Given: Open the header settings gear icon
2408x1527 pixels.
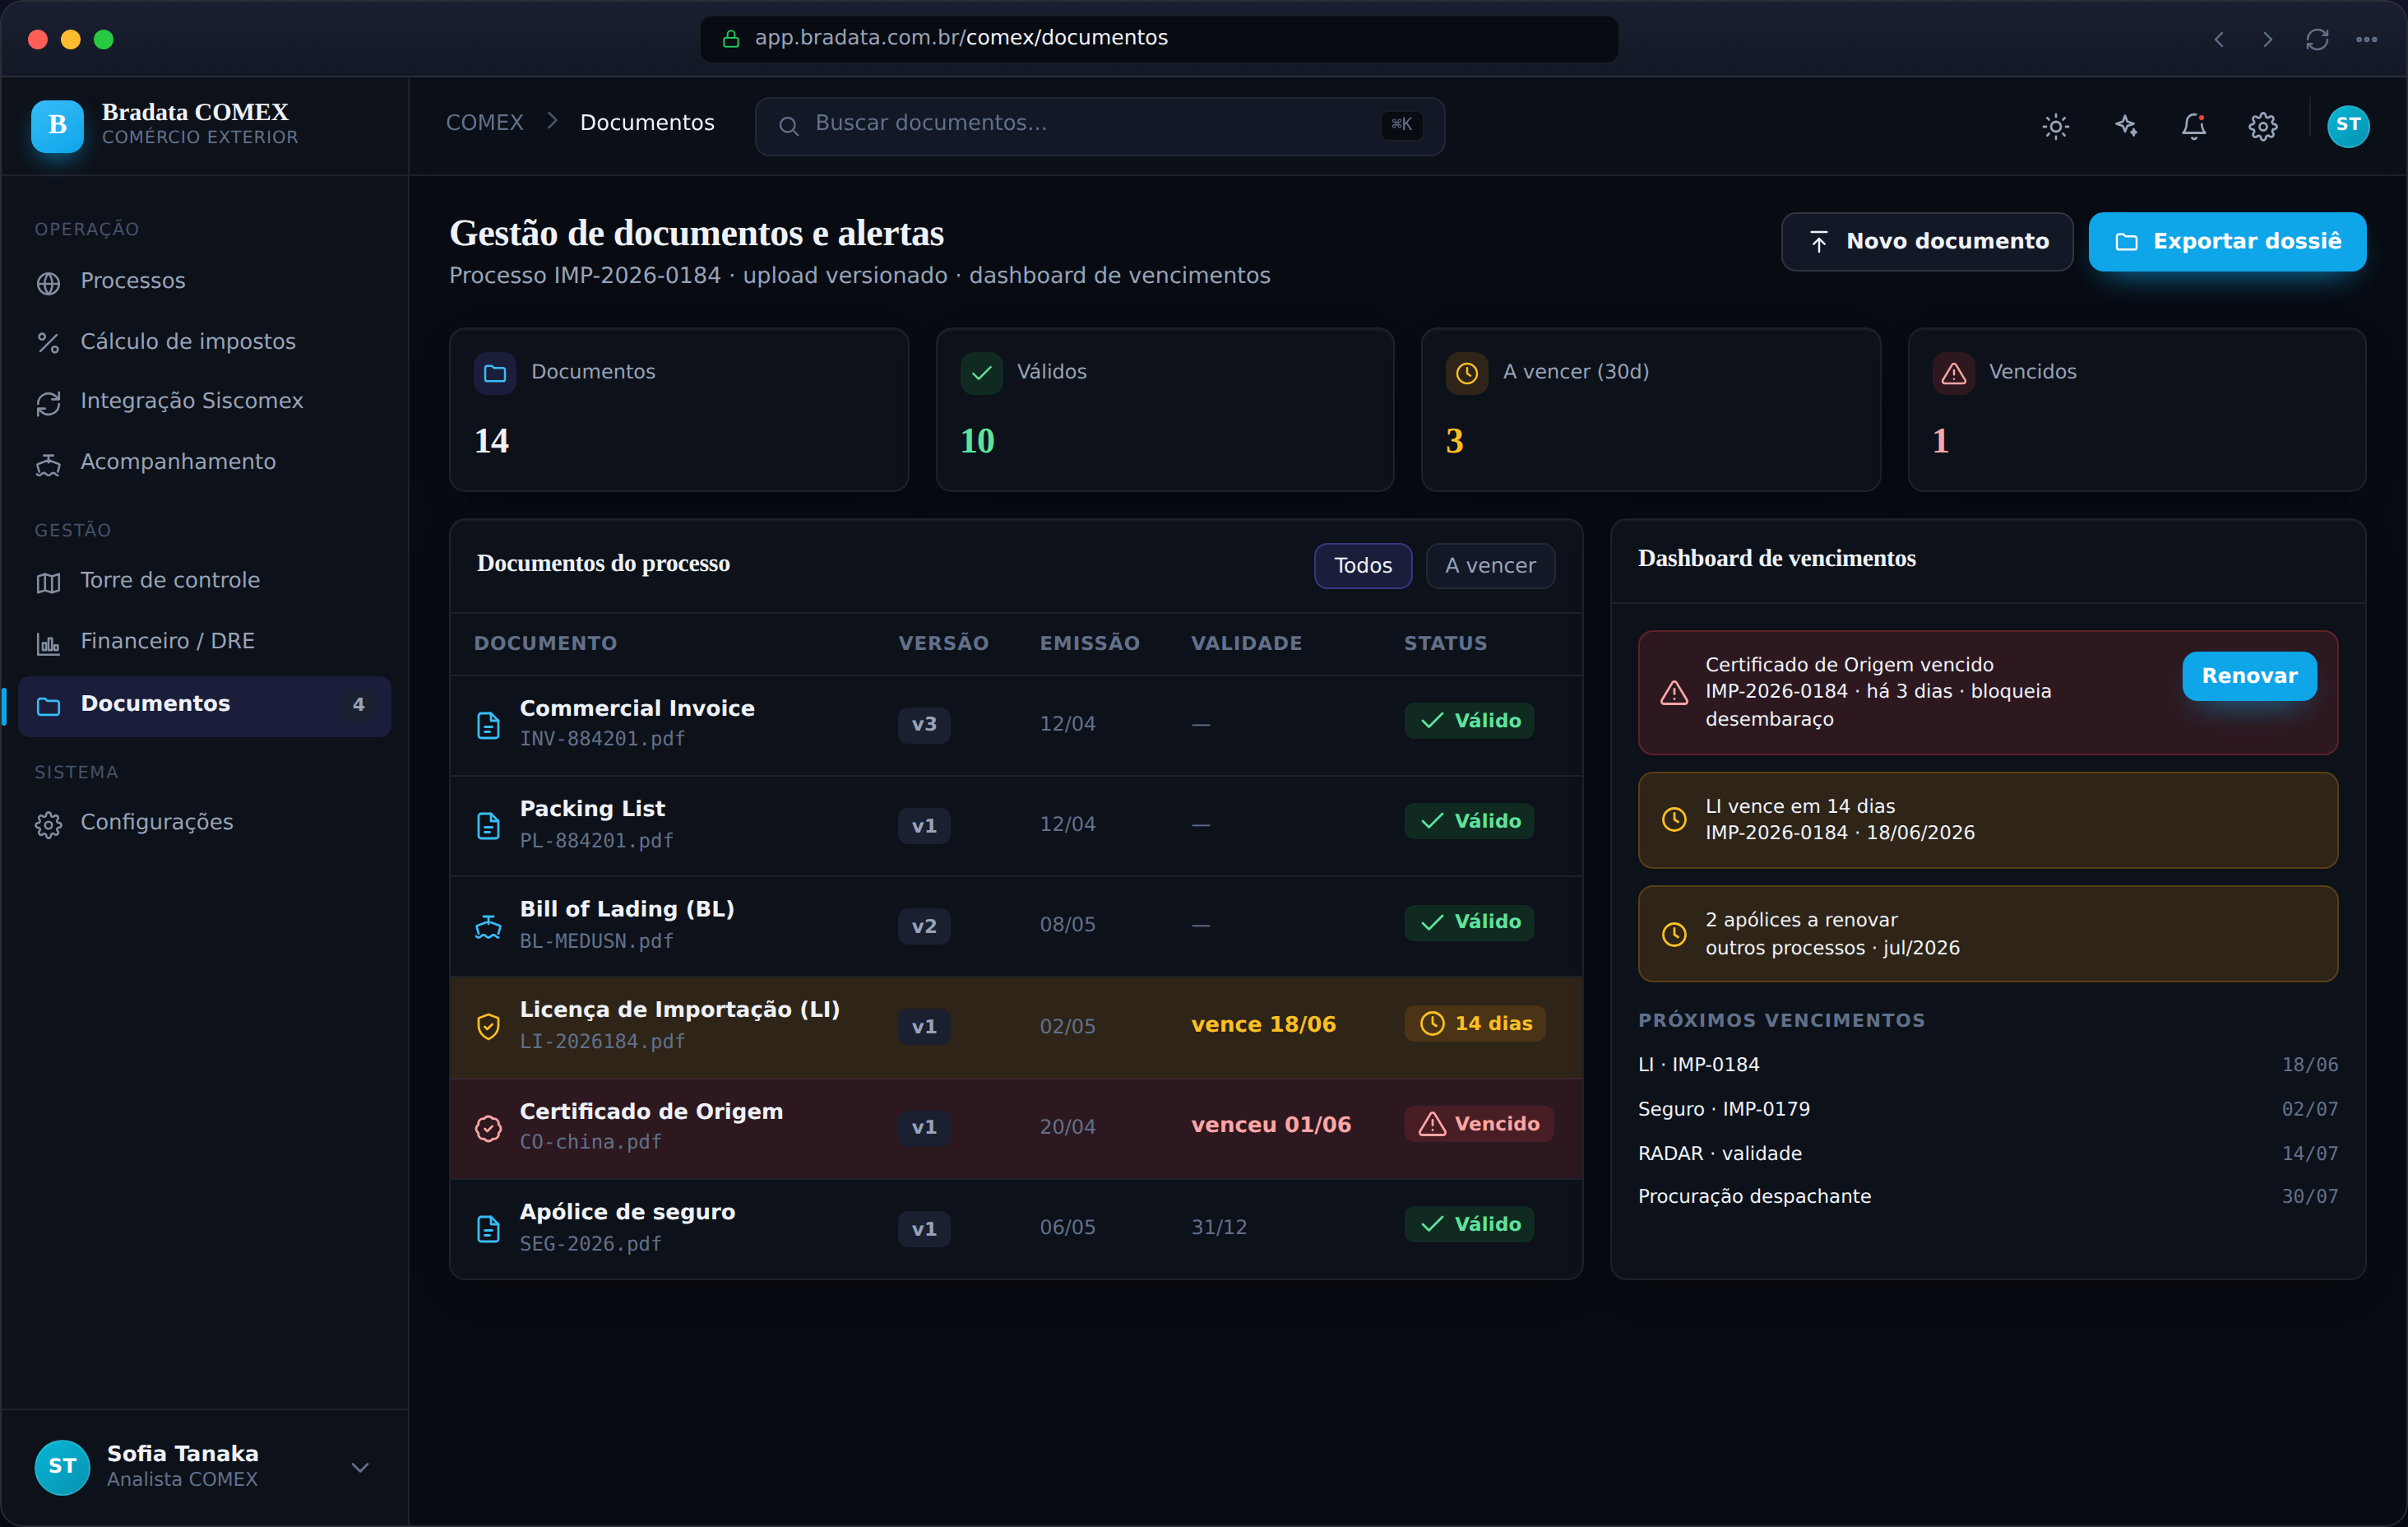Looking at the screenshot, I should (x=2263, y=126).
